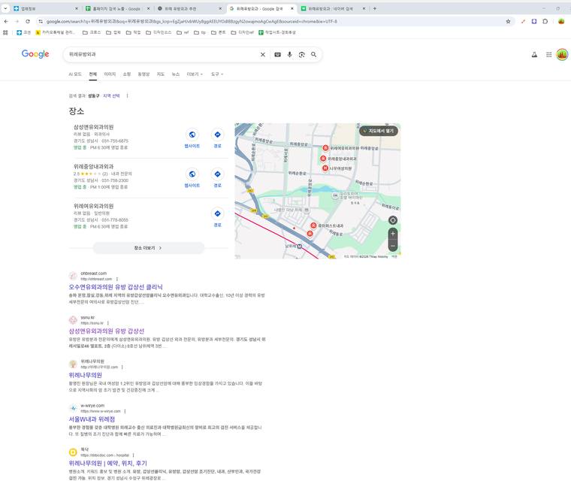
Task: Open the Google account avatar
Action: pos(562,55)
